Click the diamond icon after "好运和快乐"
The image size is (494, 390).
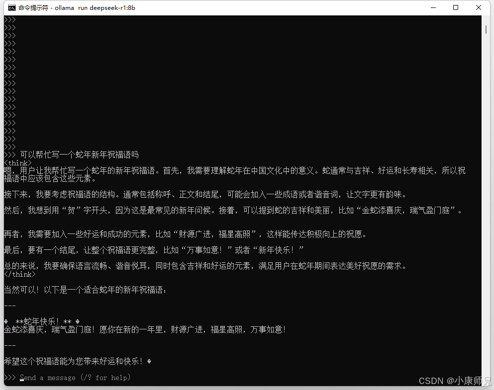coord(149,361)
